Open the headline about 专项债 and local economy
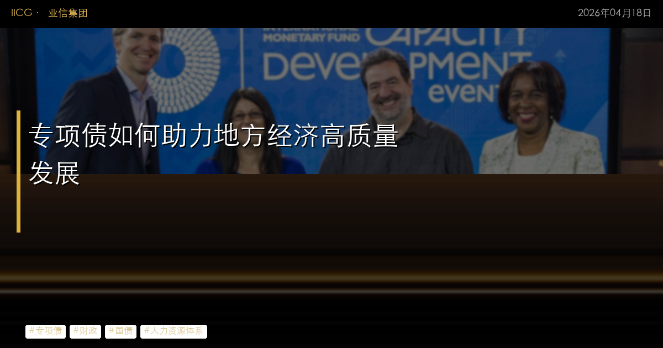The image size is (663, 348). point(213,136)
